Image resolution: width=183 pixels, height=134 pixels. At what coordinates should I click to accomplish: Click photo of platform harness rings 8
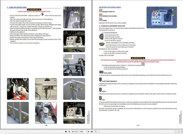pos(18,113)
